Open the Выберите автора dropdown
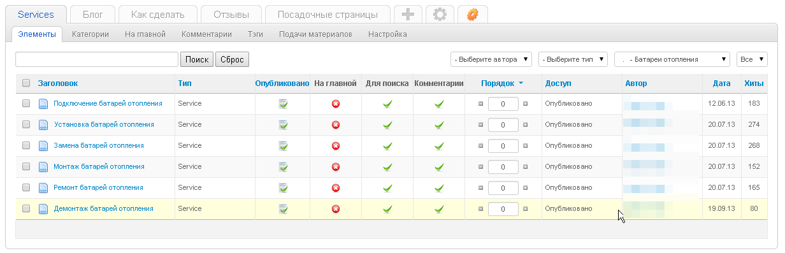This screenshot has width=785, height=253. [491, 59]
